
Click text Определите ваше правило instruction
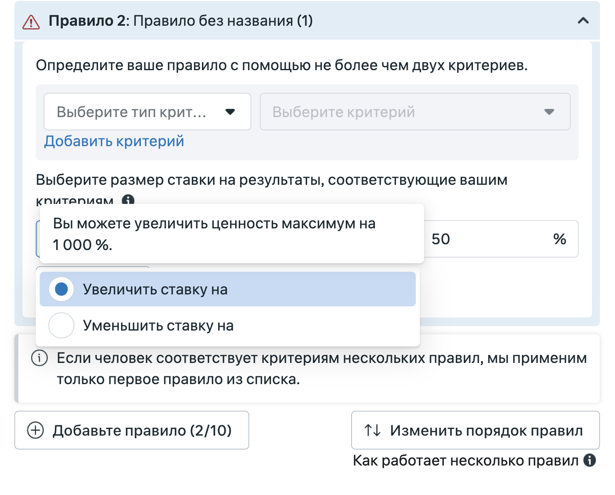282,65
